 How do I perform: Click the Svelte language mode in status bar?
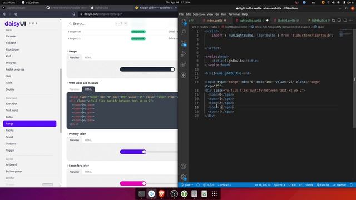pyautogui.click(x=309, y=185)
